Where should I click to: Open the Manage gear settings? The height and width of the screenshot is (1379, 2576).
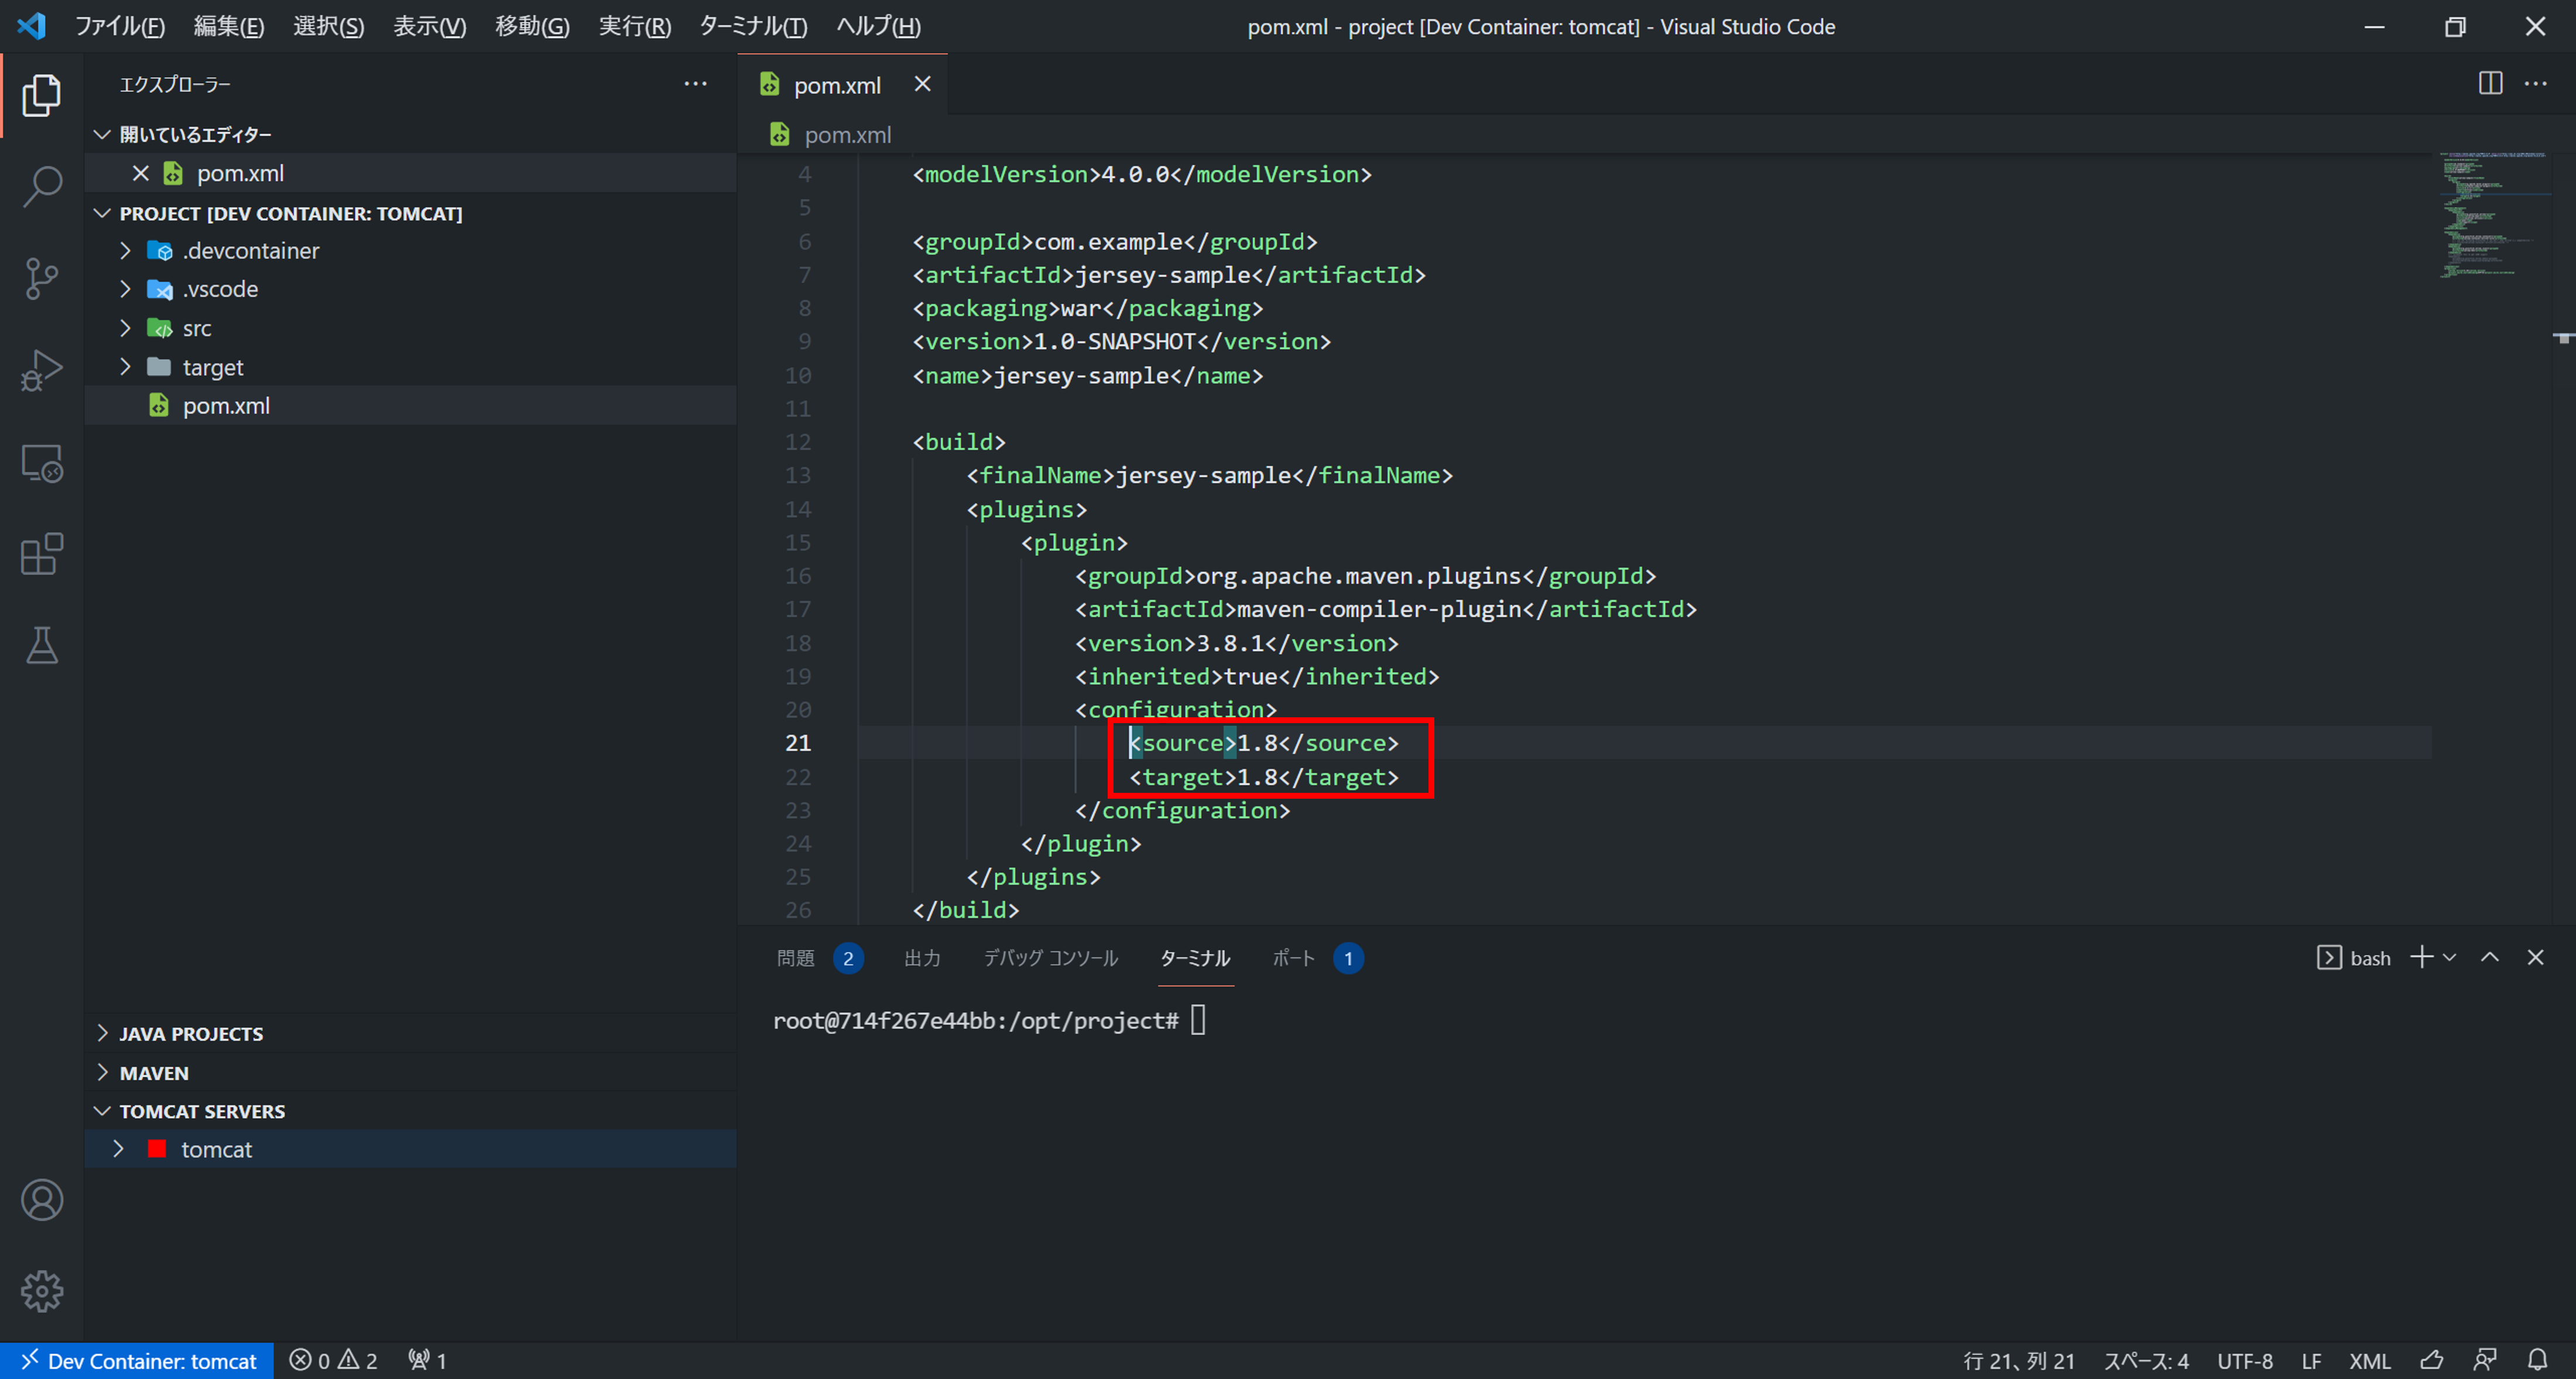pyautogui.click(x=42, y=1291)
